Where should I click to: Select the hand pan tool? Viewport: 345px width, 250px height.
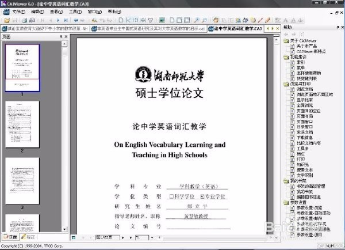(x=216, y=20)
